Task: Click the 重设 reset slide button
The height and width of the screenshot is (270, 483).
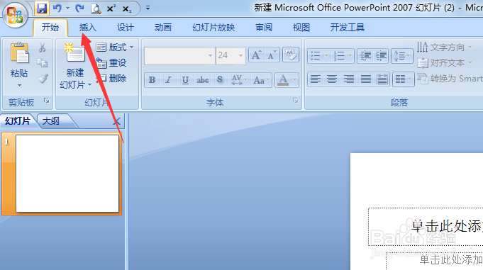Action: pos(111,63)
